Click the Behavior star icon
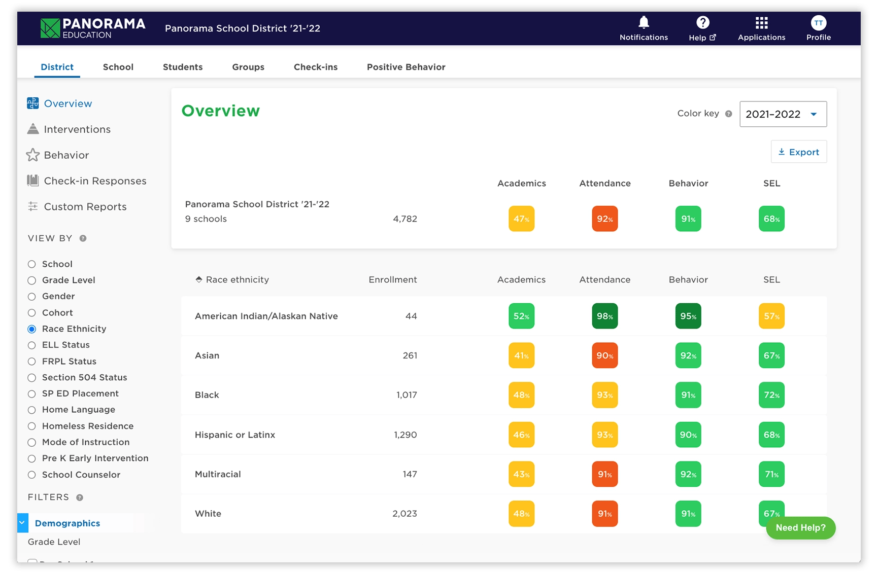The height and width of the screenshot is (574, 878). tap(33, 155)
